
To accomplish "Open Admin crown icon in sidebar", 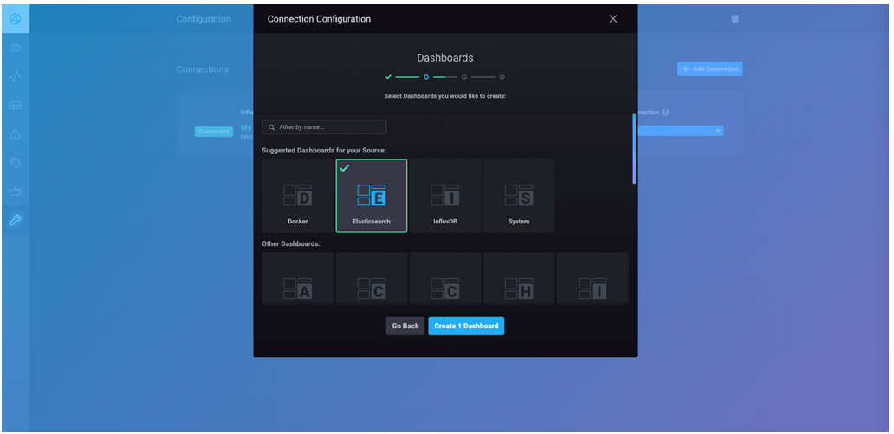I will (16, 191).
